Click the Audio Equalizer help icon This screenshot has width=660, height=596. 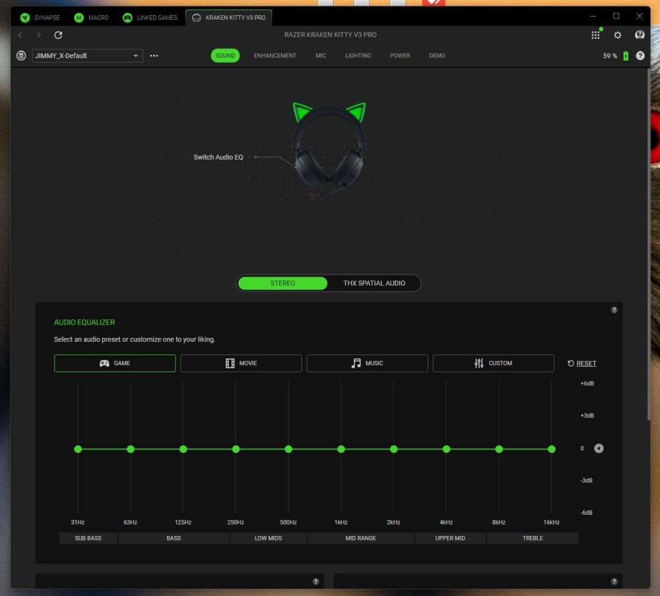(x=614, y=310)
